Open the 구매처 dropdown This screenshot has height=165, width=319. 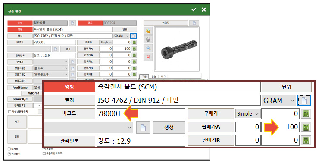pyautogui.click(x=50, y=61)
